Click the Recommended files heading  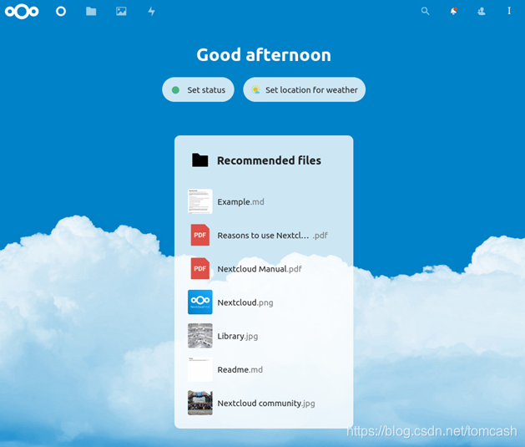[269, 160]
